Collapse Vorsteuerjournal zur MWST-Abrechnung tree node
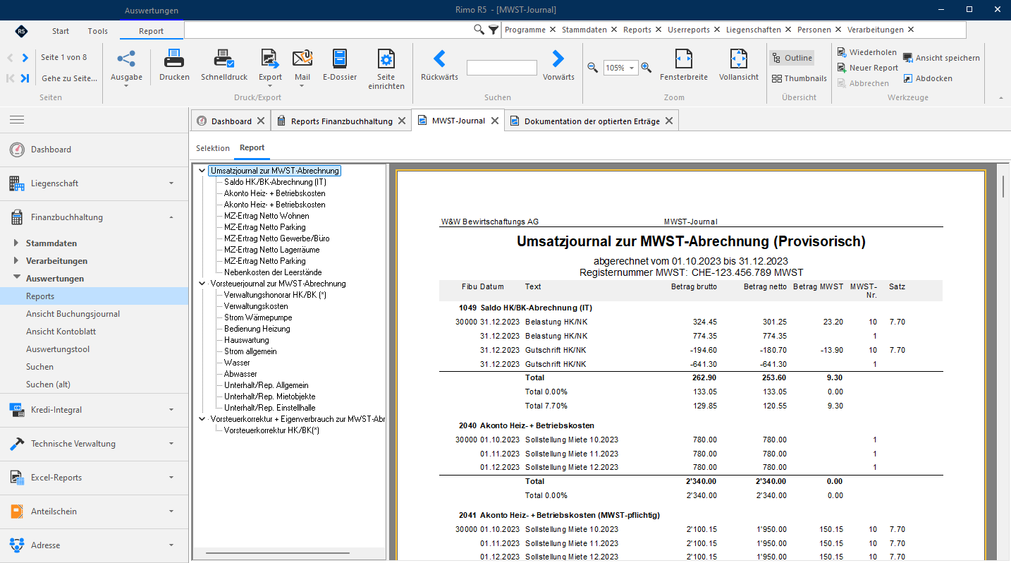Screen dimensions: 1011x563 202,284
